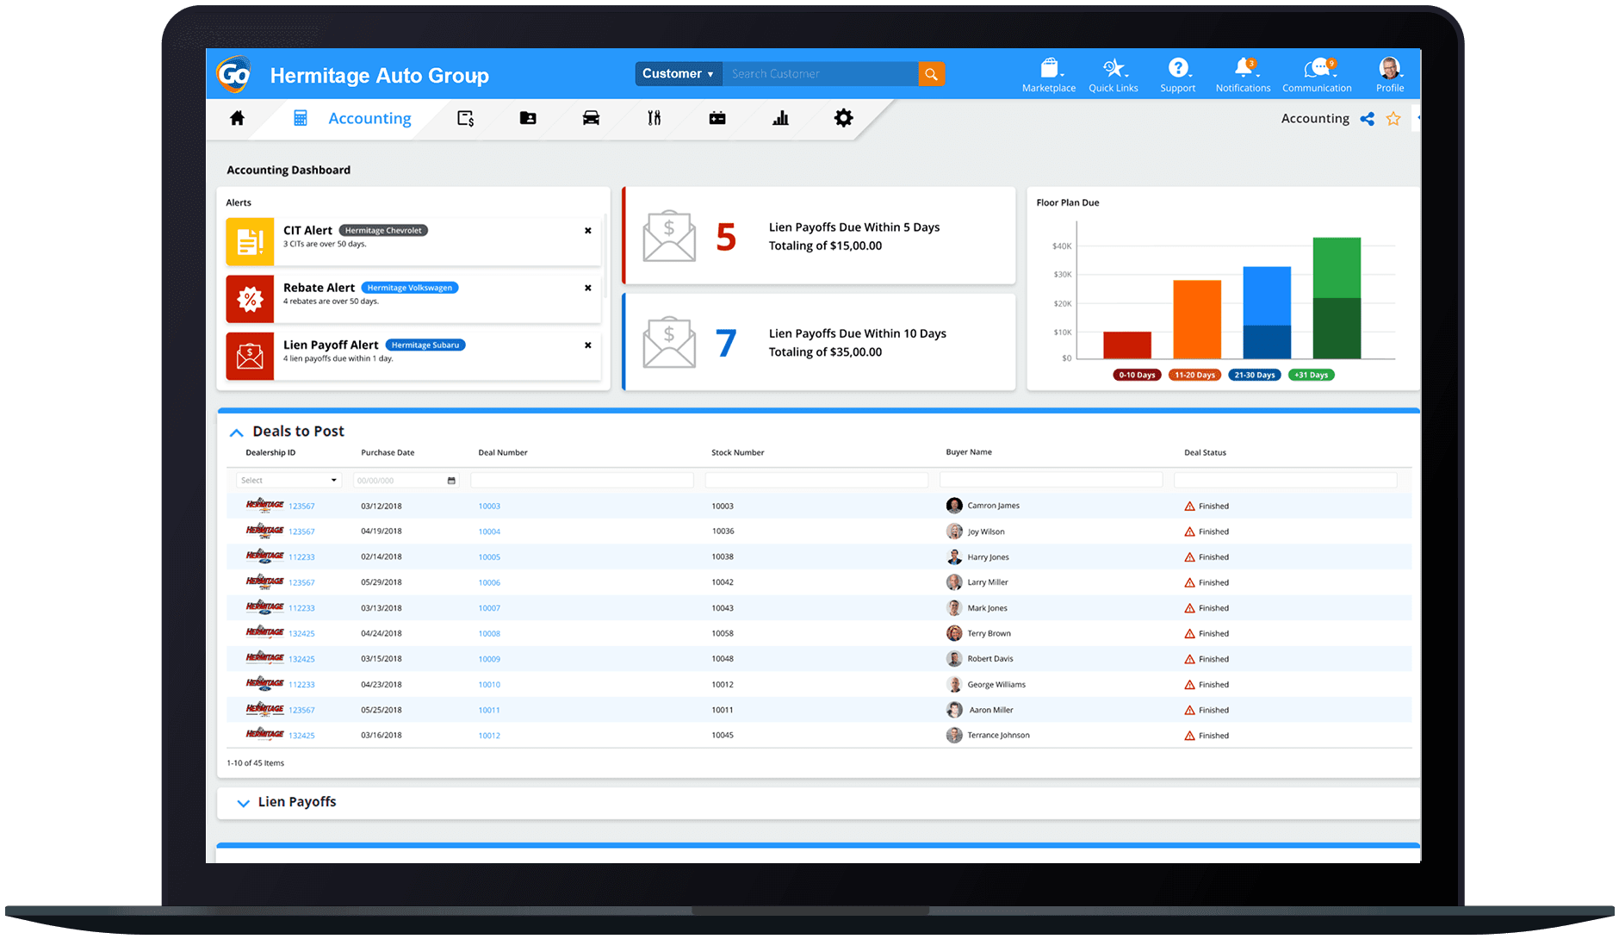The width and height of the screenshot is (1619, 939).
Task: Open the reports bar chart icon
Action: (779, 118)
